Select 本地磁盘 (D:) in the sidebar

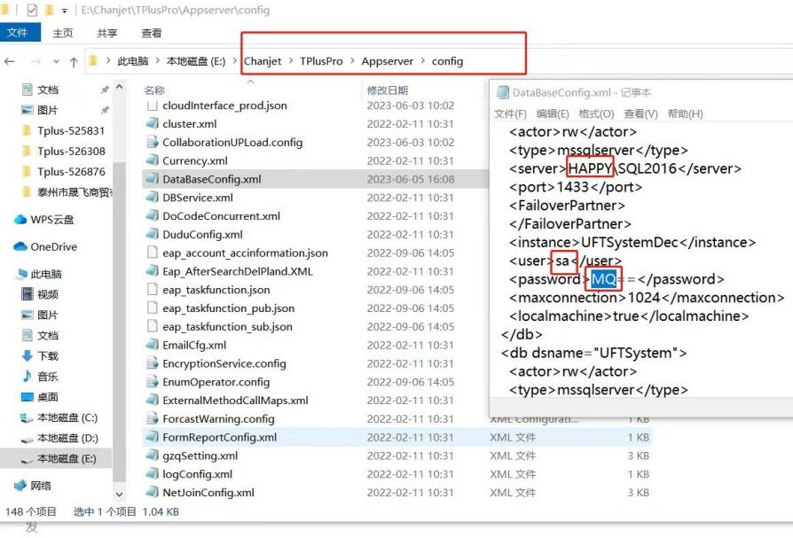pyautogui.click(x=67, y=439)
